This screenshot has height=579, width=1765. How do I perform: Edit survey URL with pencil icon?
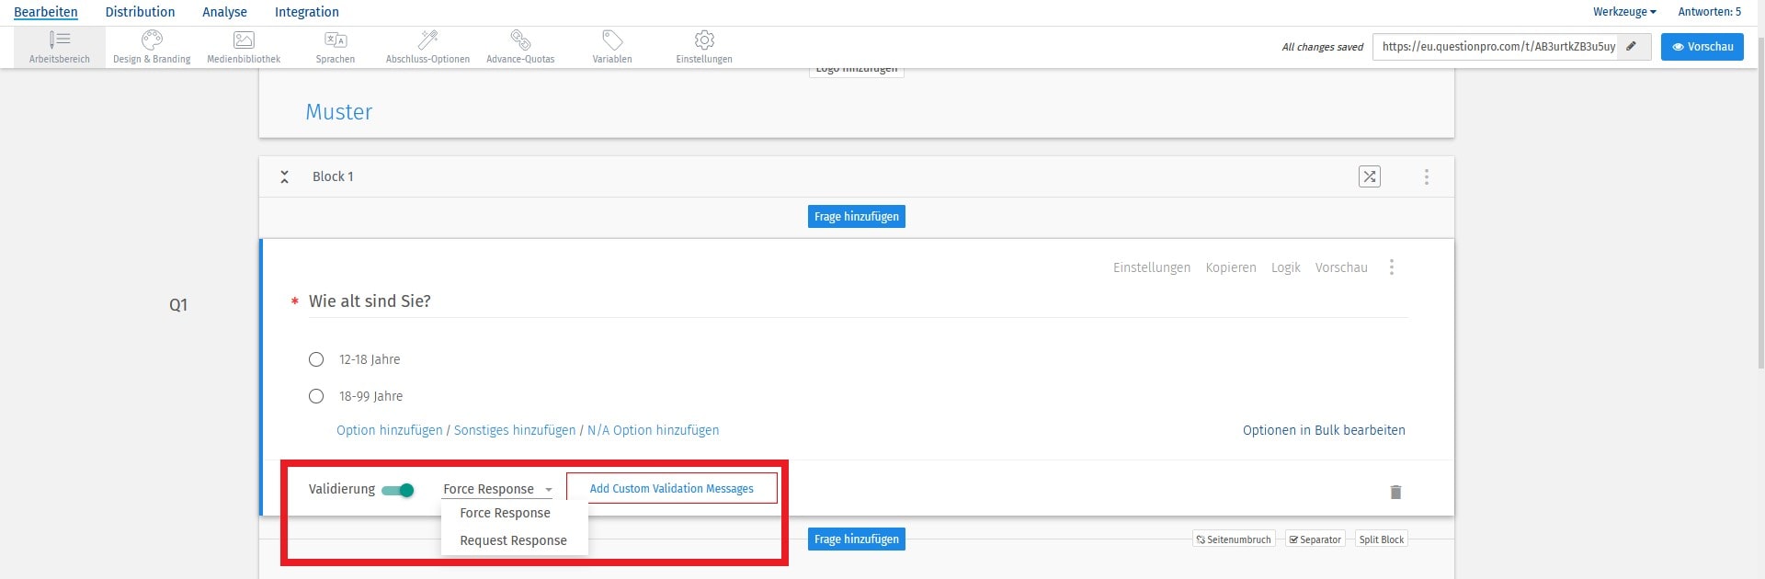[x=1632, y=46]
